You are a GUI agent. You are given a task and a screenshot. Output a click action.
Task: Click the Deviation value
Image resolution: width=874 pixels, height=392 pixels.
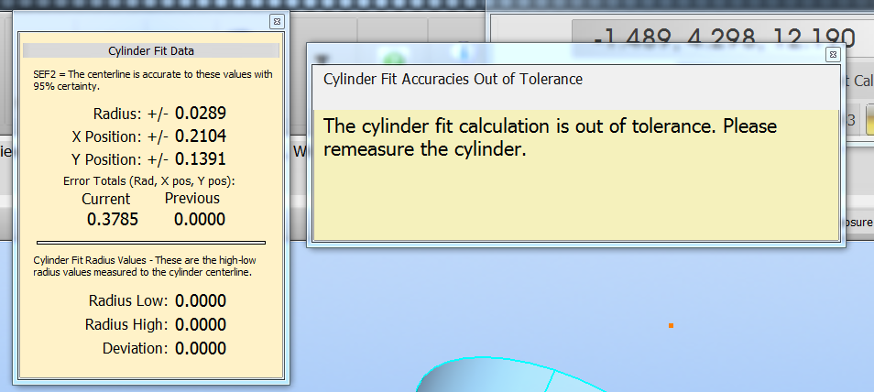(201, 348)
